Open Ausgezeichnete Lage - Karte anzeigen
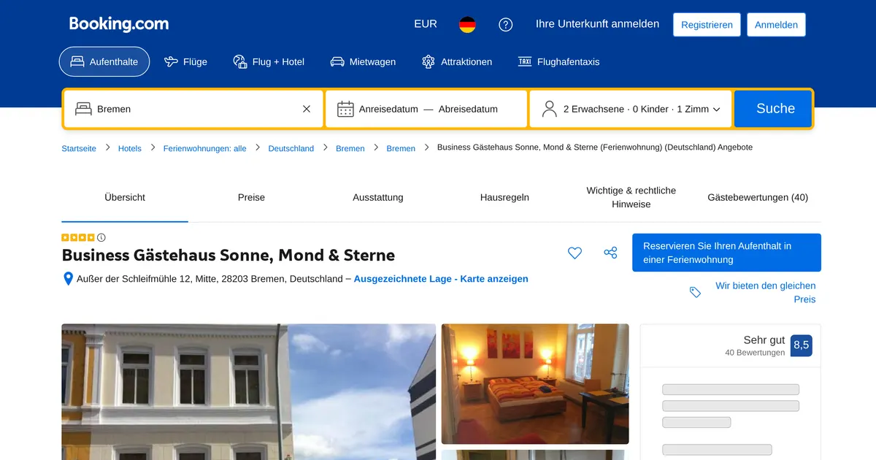Viewport: 876px width, 460px height. click(x=441, y=279)
